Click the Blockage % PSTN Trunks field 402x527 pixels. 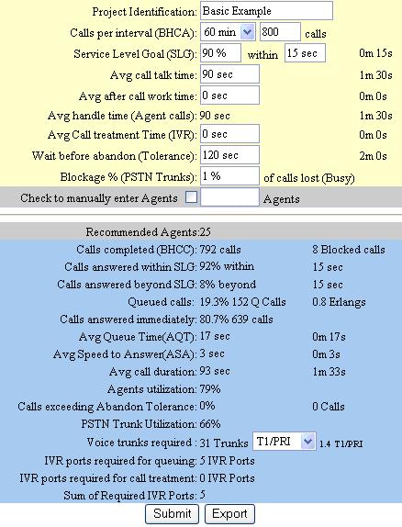[x=229, y=176]
